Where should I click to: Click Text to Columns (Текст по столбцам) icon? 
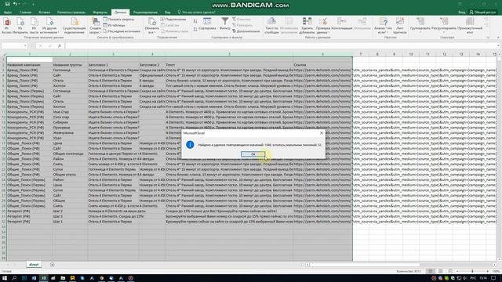[271, 26]
